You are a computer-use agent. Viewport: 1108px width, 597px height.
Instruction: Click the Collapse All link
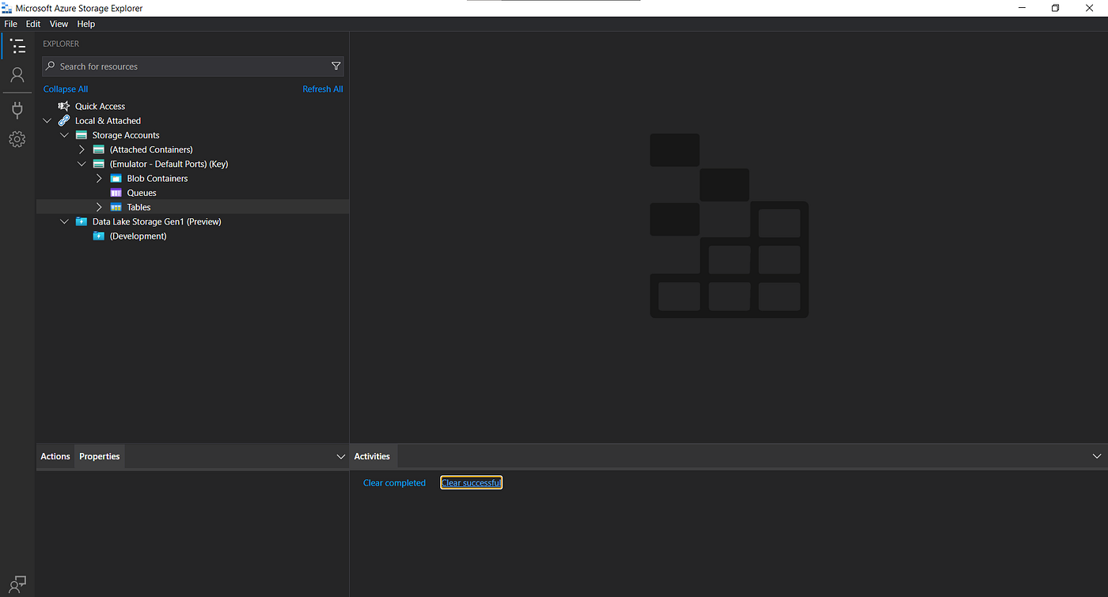point(66,89)
